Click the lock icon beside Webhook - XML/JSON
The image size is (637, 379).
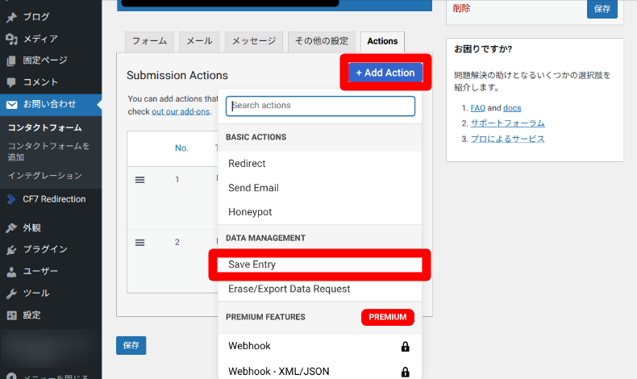tap(405, 372)
